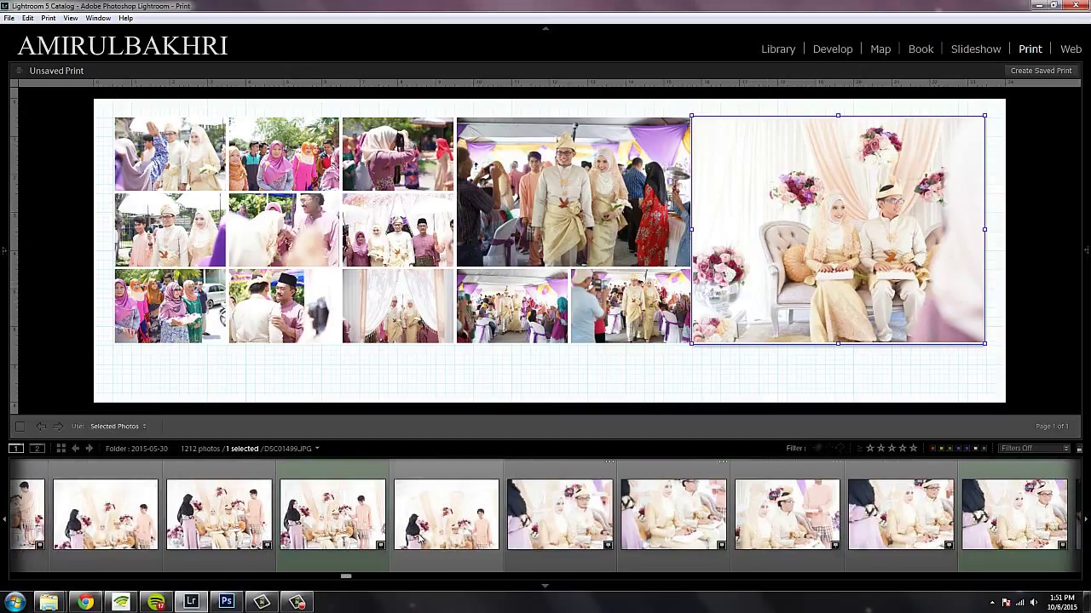Toggle the flagged filter icon
1091x613 pixels.
818,448
